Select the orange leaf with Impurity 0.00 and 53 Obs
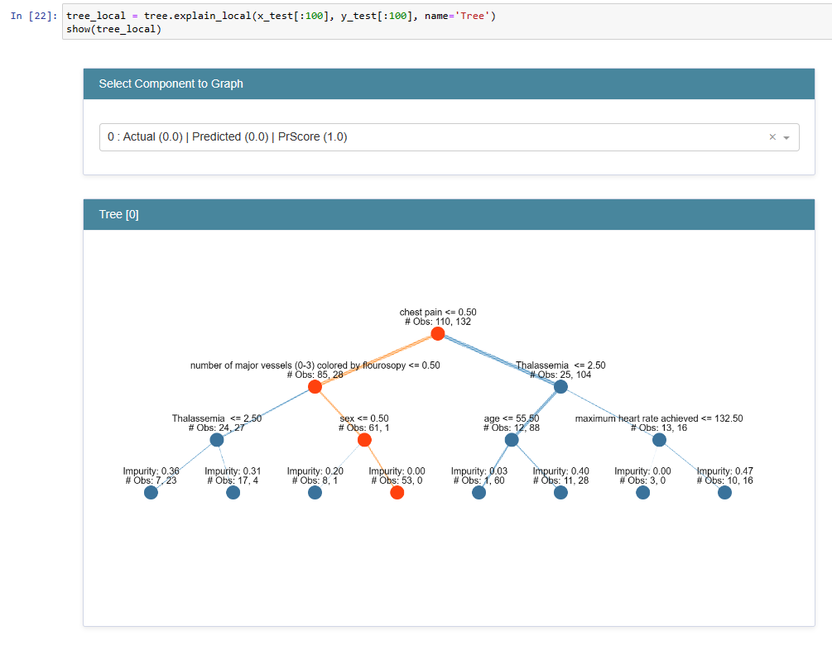The width and height of the screenshot is (832, 645). point(397,493)
